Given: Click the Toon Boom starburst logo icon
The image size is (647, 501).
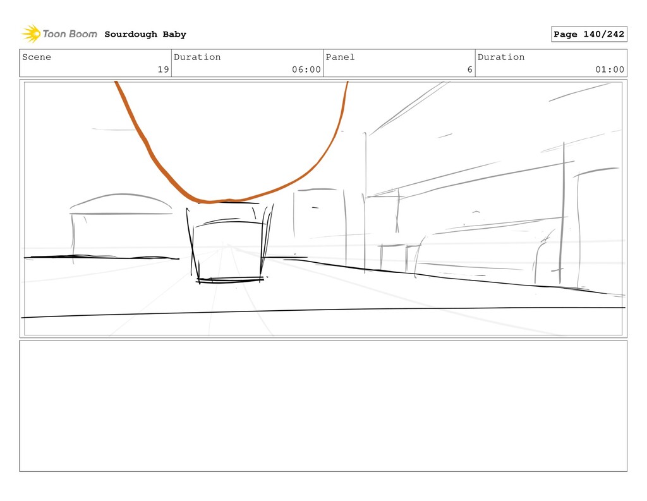Looking at the screenshot, I should 31,34.
